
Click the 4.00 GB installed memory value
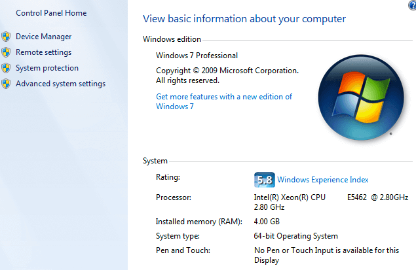click(x=267, y=221)
